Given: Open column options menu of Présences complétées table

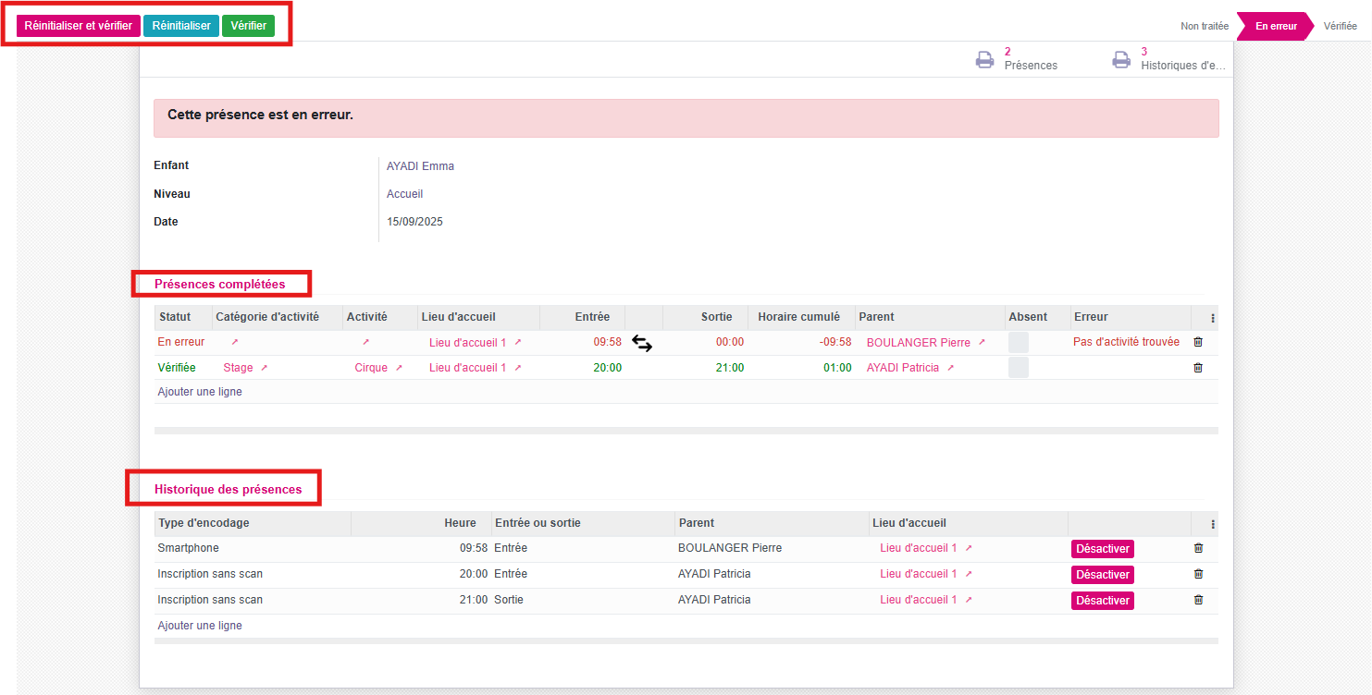Looking at the screenshot, I should [1213, 318].
